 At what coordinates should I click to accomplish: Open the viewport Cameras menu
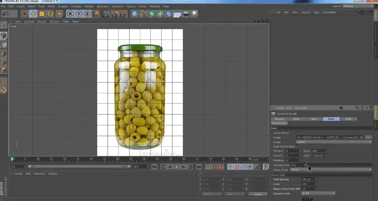(x=29, y=22)
